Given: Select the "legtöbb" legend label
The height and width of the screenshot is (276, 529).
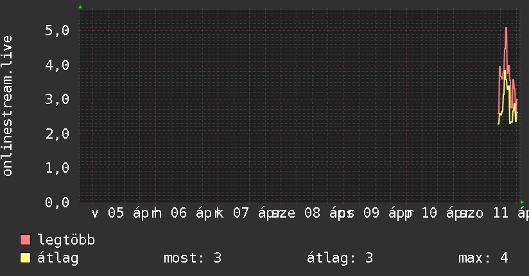Looking at the screenshot, I should (67, 240).
